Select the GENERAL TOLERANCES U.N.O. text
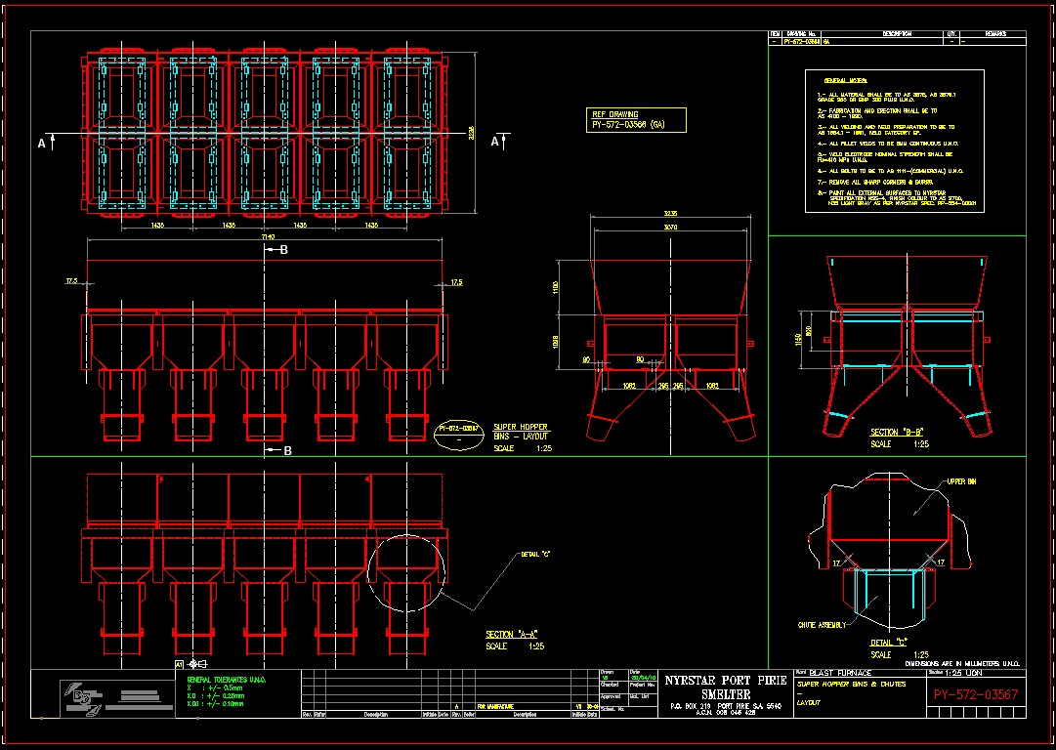Screen dimensions: 1056x750 [227, 678]
